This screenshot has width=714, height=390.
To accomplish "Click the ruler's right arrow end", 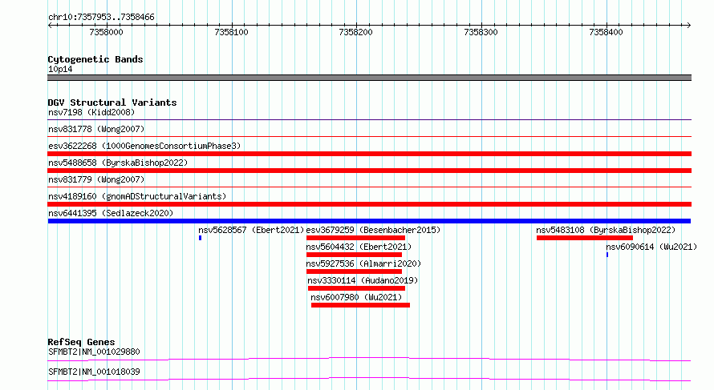I will pyautogui.click(x=688, y=26).
